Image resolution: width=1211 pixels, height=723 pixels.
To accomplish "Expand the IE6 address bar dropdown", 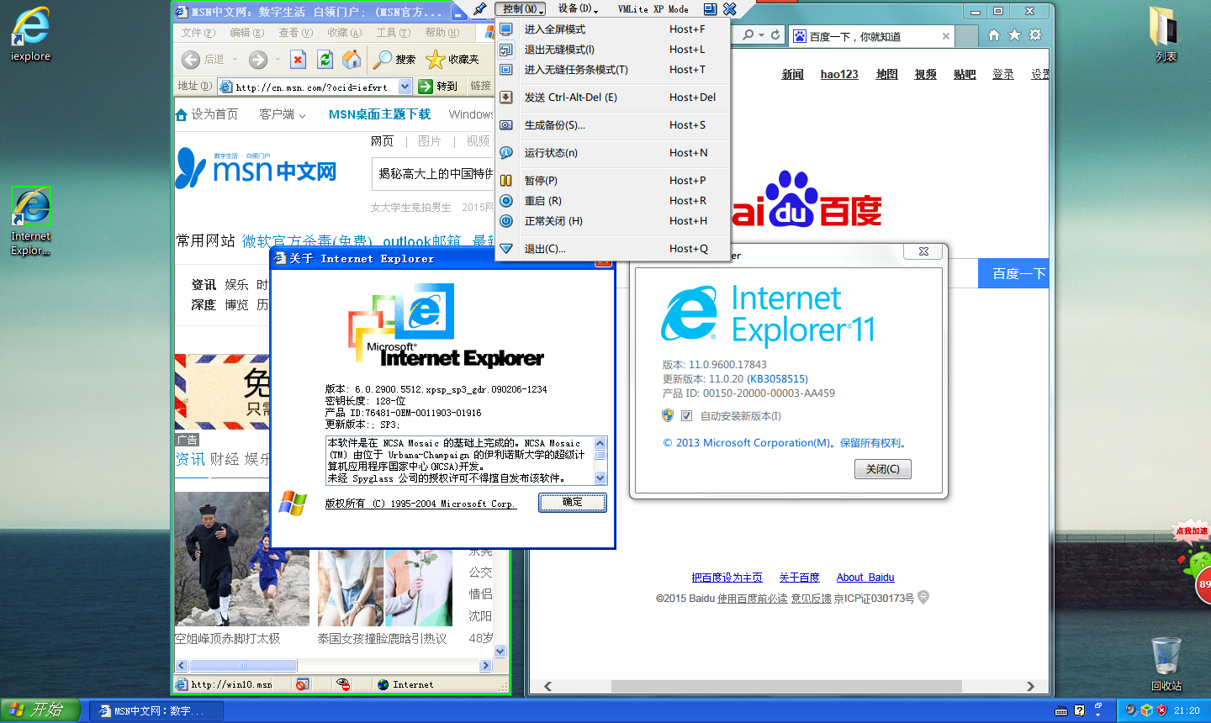I will coord(405,87).
